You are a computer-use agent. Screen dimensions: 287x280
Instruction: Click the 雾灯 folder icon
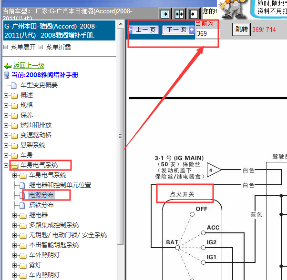tap(23, 265)
